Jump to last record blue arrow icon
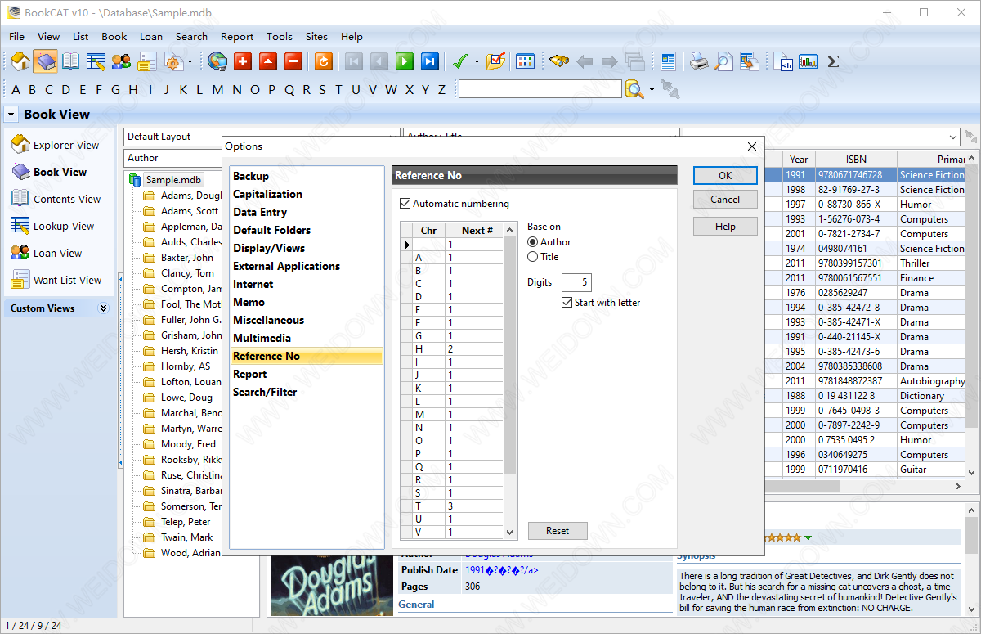Viewport: 981px width, 634px height. (x=429, y=61)
